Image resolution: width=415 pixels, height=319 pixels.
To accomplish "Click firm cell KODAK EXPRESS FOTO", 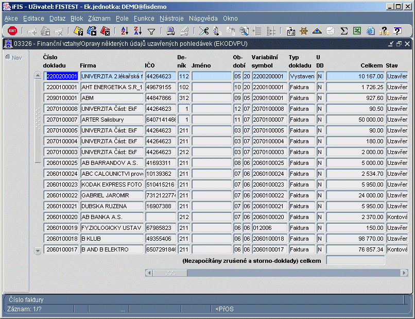I will pos(112,184).
